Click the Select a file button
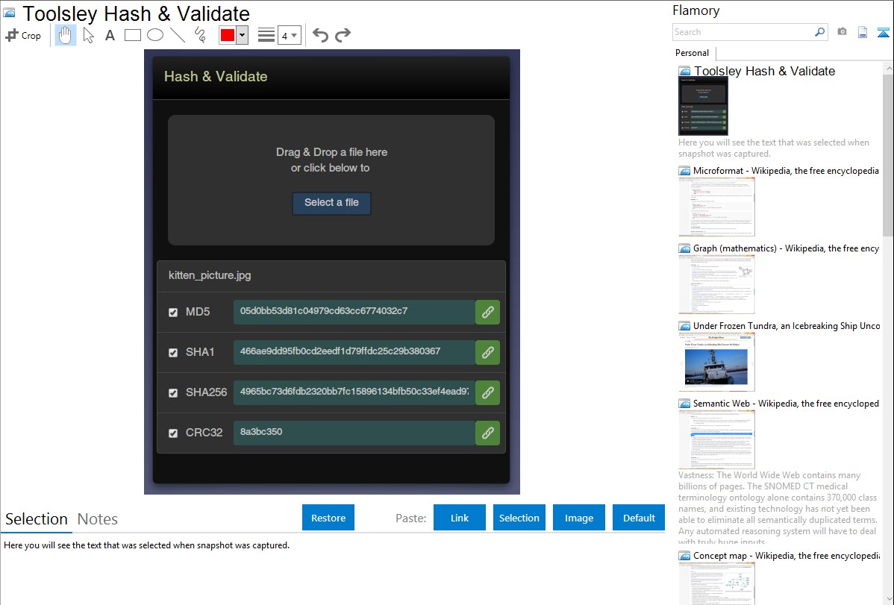The image size is (894, 605). pyautogui.click(x=331, y=203)
